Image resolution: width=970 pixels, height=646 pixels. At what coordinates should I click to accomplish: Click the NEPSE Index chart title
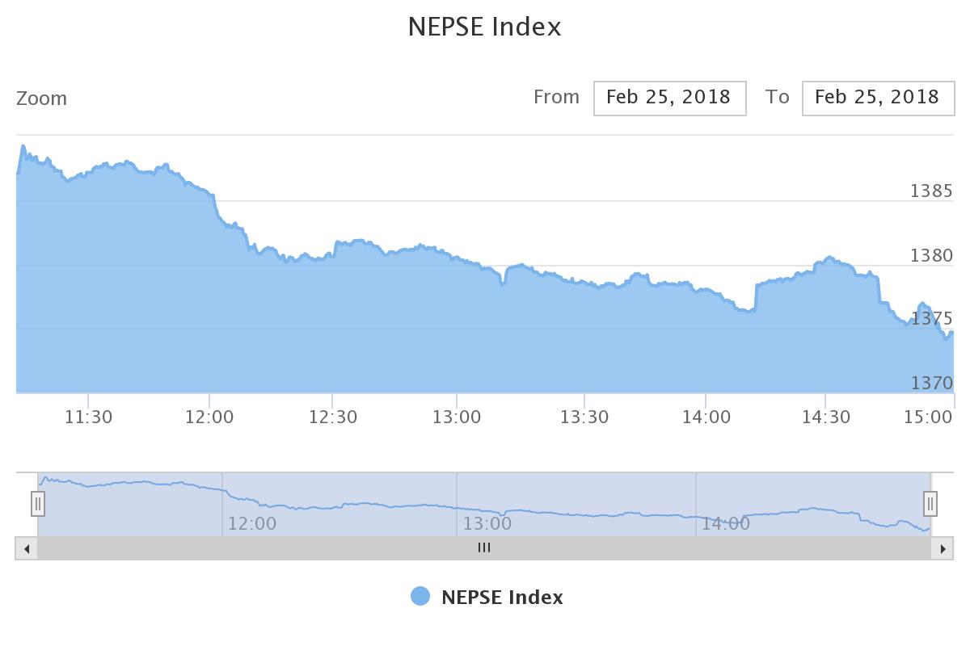click(x=484, y=27)
